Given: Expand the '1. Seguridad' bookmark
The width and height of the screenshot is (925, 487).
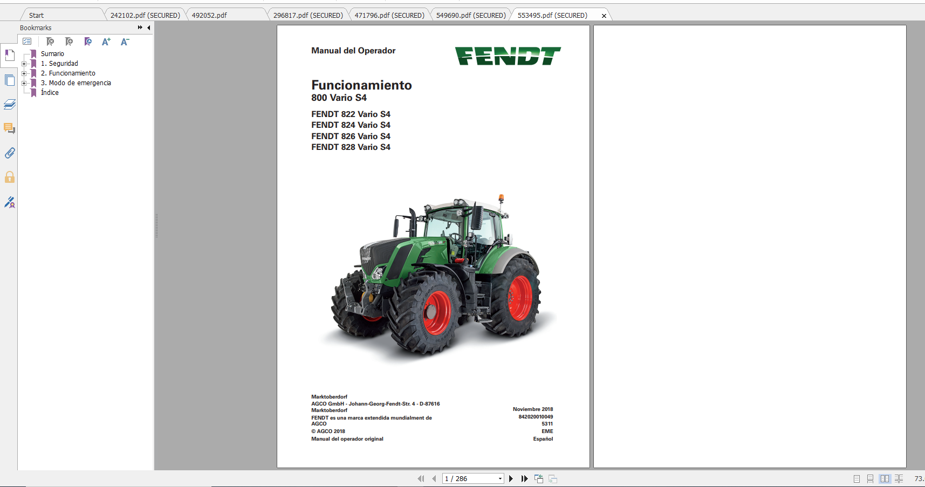Looking at the screenshot, I should click(24, 64).
